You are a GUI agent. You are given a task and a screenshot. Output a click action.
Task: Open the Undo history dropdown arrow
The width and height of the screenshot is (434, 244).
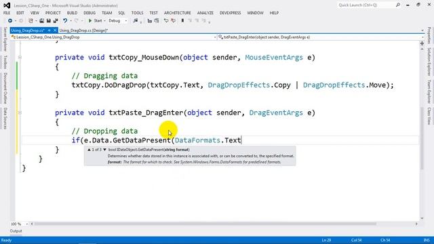point(71,21)
